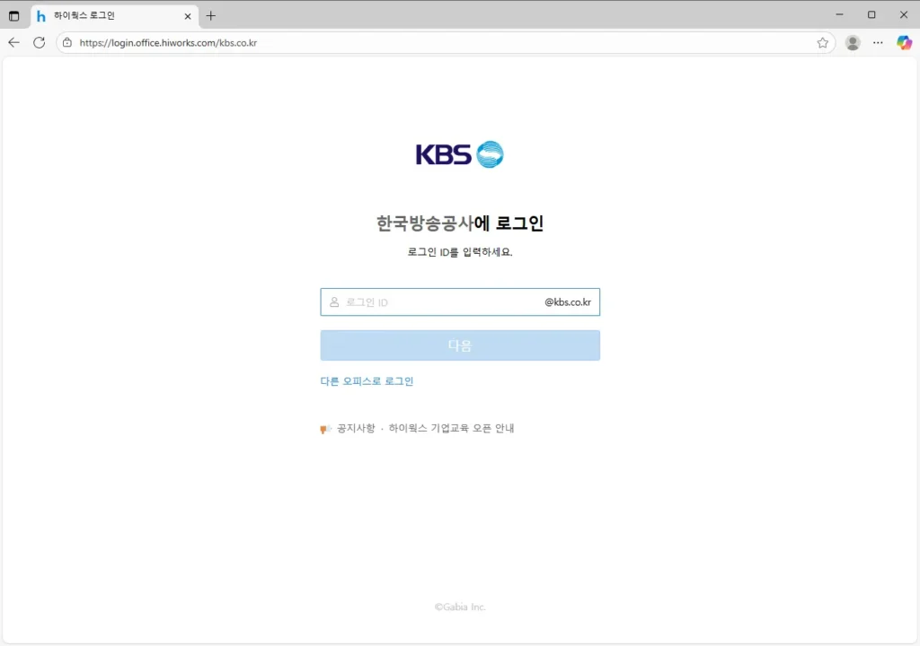Viewport: 920px width, 646px height.
Task: Open the 하이웍스 기업교육 오픈 안내 notice
Action: click(x=451, y=429)
